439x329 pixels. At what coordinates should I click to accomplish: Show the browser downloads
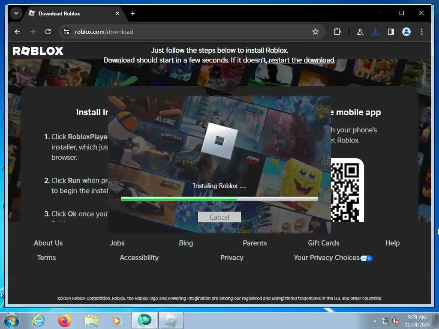pyautogui.click(x=376, y=32)
